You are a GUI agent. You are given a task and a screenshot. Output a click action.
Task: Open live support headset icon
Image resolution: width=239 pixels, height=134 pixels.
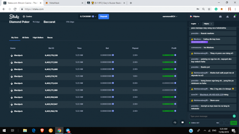point(175,122)
